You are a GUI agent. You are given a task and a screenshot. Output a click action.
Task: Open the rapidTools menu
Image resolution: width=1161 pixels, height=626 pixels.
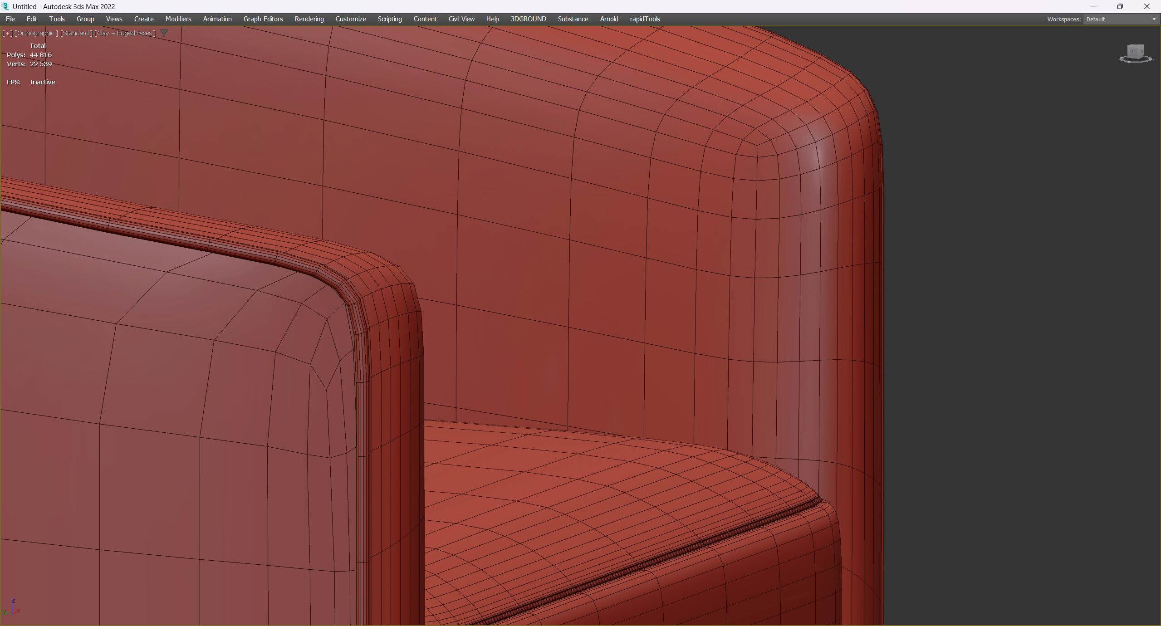point(644,19)
